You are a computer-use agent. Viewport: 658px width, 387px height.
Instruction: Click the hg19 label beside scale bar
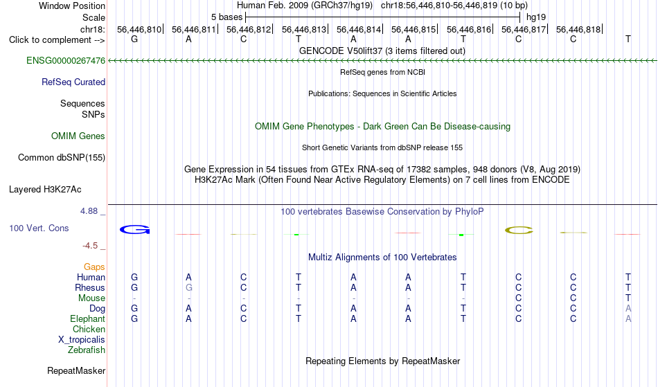(536, 17)
